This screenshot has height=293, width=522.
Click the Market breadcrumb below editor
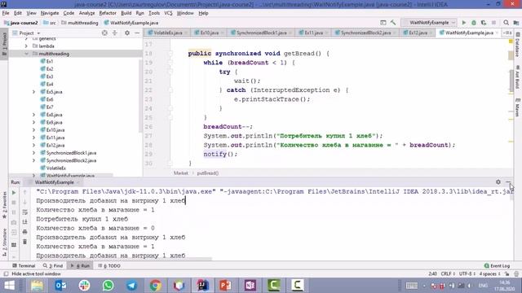coord(181,173)
